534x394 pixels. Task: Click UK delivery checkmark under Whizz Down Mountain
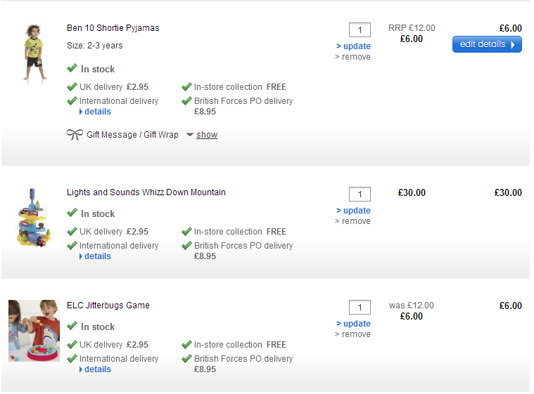[x=72, y=232]
